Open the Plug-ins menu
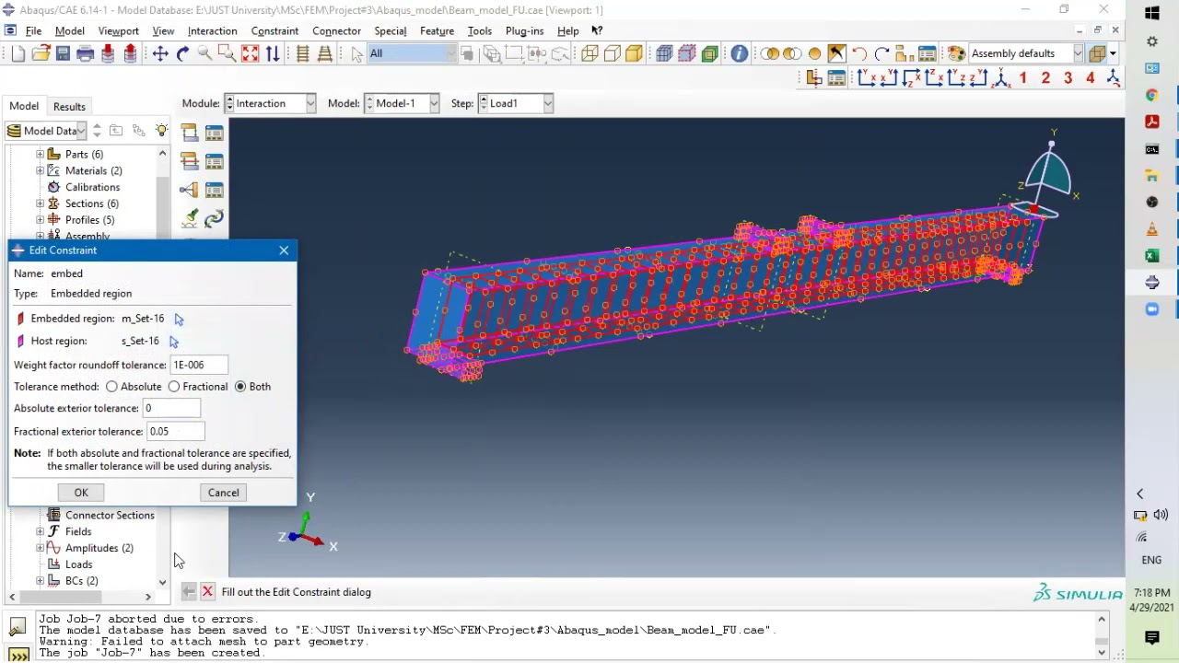Image resolution: width=1179 pixels, height=663 pixels. [x=524, y=30]
